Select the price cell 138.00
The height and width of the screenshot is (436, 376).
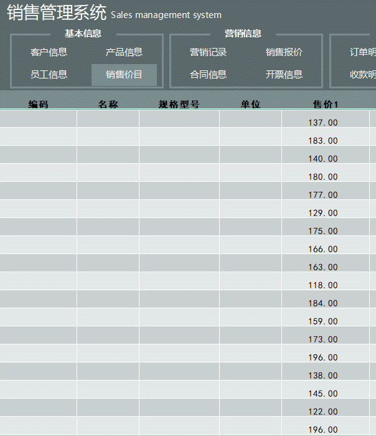pos(326,371)
